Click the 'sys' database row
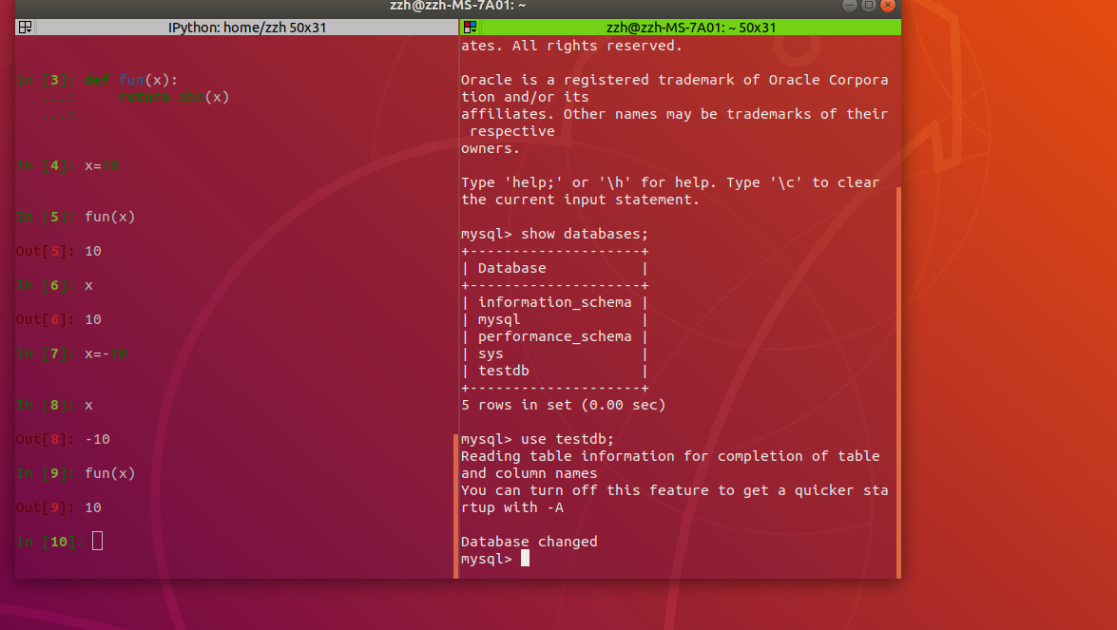This screenshot has height=630, width=1117. (491, 353)
